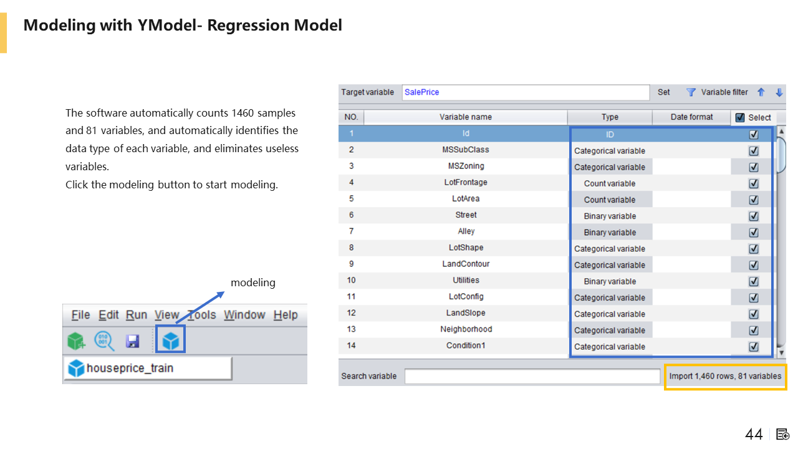
Task: Click the variable filter funnel icon
Action: [x=691, y=92]
